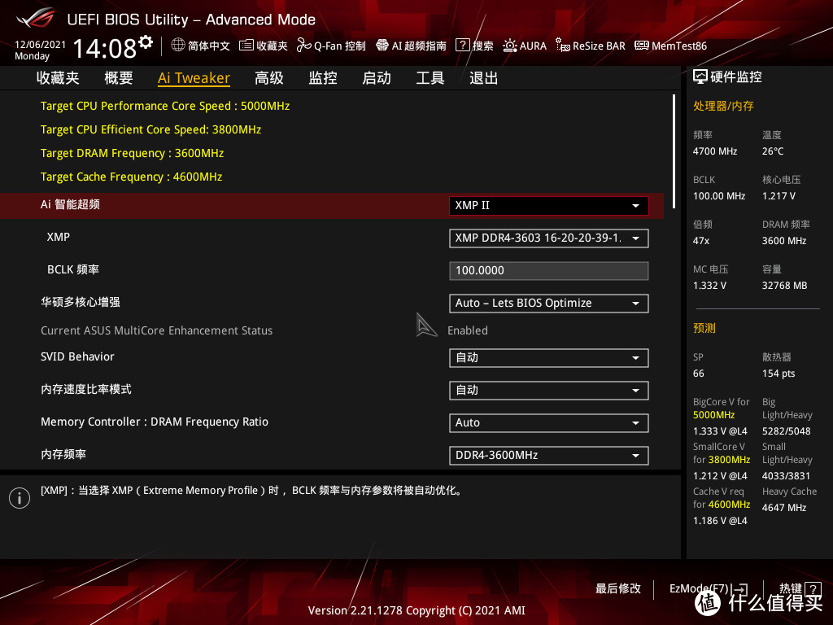
Task: Select the XMP row label
Action: tap(59, 237)
